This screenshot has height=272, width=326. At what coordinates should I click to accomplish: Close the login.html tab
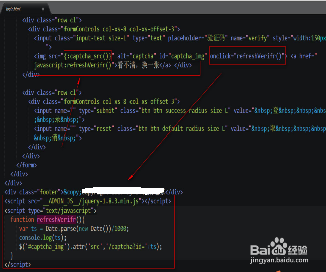pyautogui.click(x=43, y=9)
